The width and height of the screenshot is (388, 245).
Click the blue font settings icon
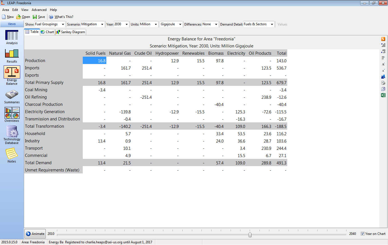[383, 77]
